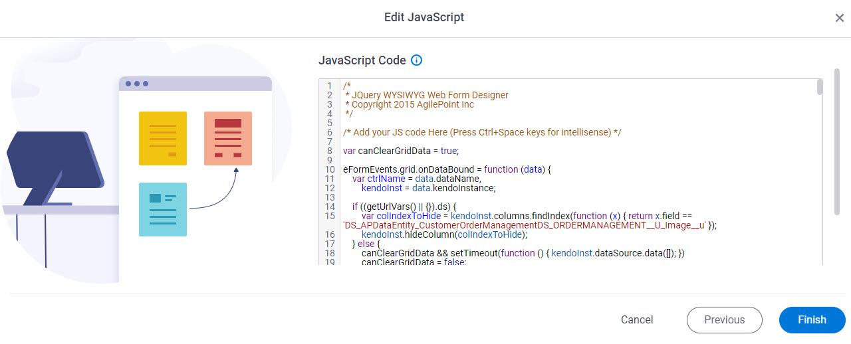Click the Cancel button
The image size is (851, 344).
[637, 320]
